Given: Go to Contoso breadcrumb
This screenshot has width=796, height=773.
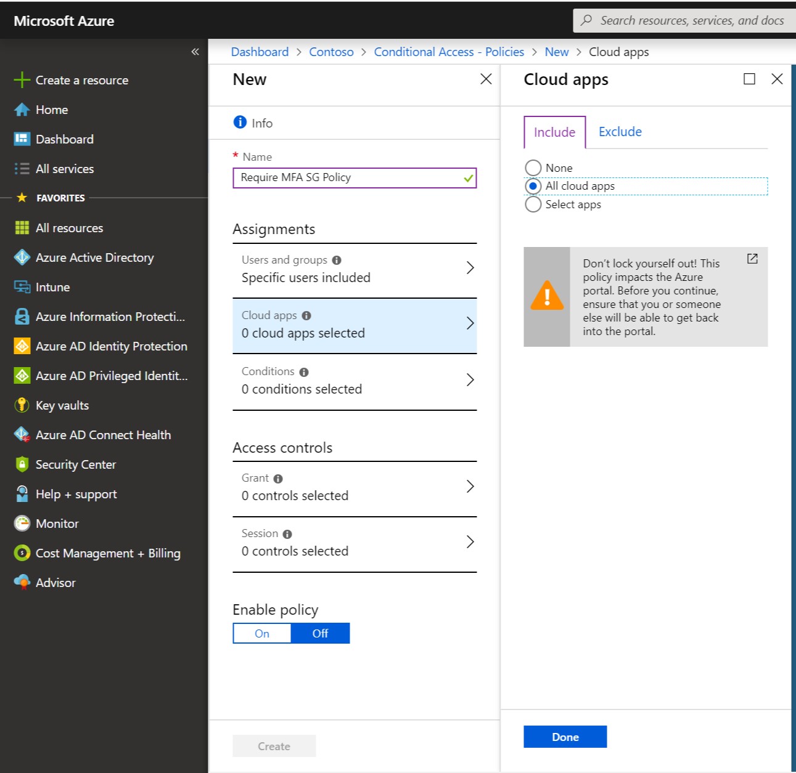Looking at the screenshot, I should [x=331, y=52].
